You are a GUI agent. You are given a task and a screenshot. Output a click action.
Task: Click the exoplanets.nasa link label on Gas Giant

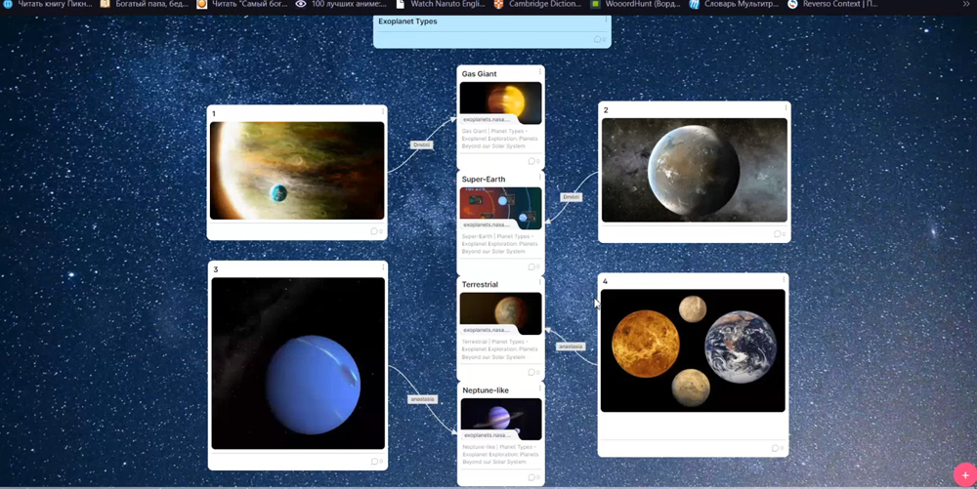pos(486,119)
